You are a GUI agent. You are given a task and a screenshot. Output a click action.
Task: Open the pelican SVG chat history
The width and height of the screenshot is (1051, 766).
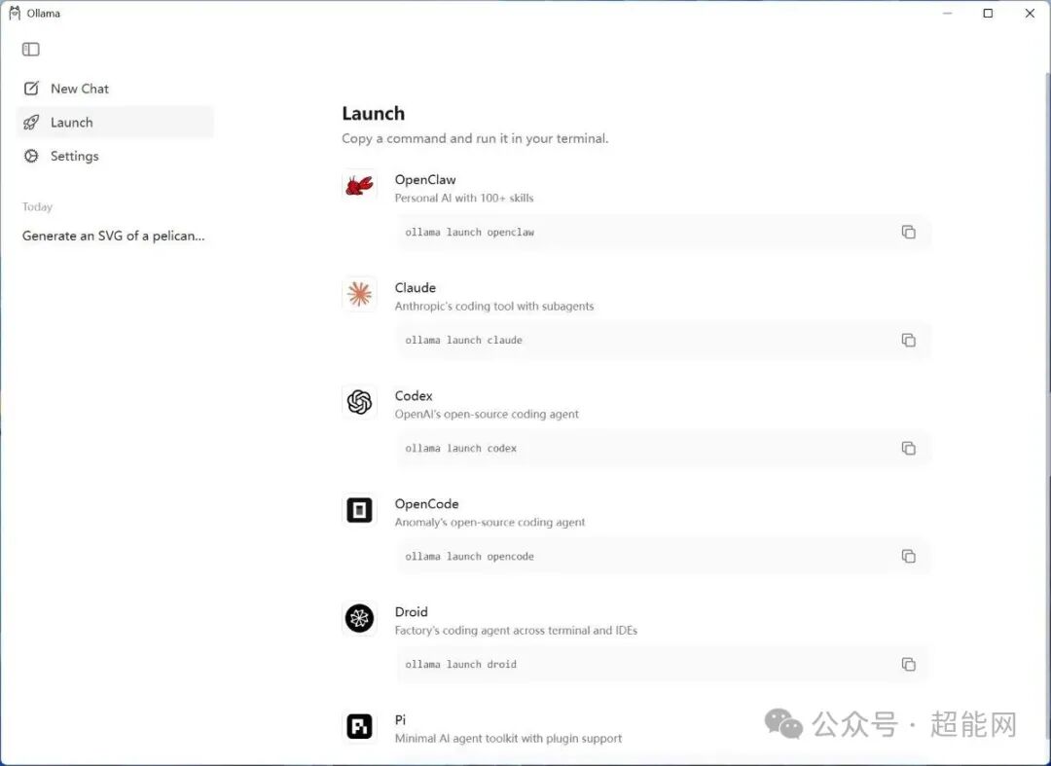[113, 236]
